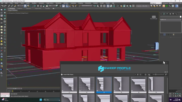
Task: Click expand-all plus button in Sweep Profile
Action: pyautogui.click(x=138, y=75)
